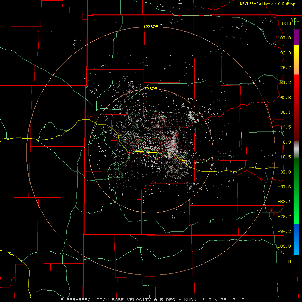Click the black TH segment of the color bar
302x302 pixels.
[296, 261]
